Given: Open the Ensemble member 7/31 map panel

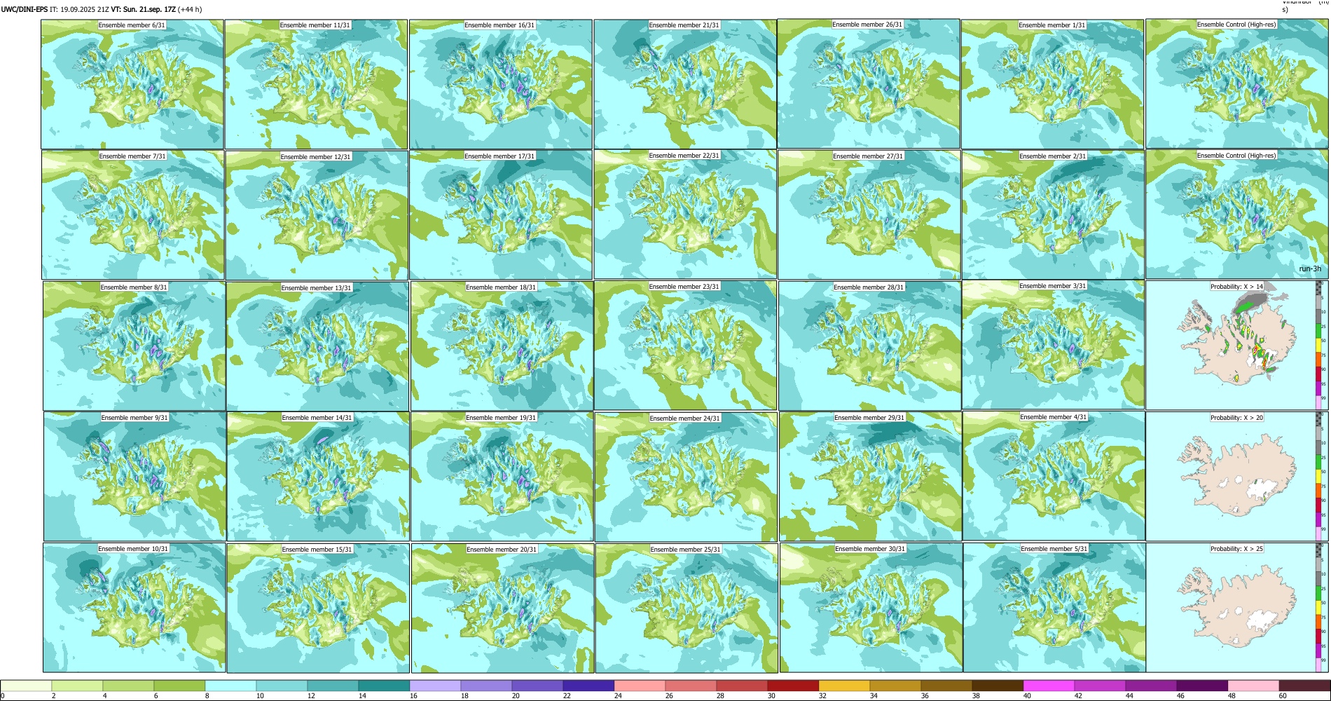Looking at the screenshot, I should pyautogui.click(x=133, y=215).
